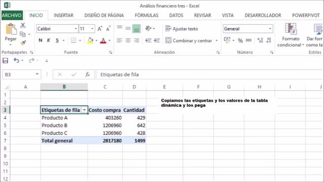The height and width of the screenshot is (182, 324).
Task: Click Dar formato como tabla button
Action: (315, 35)
